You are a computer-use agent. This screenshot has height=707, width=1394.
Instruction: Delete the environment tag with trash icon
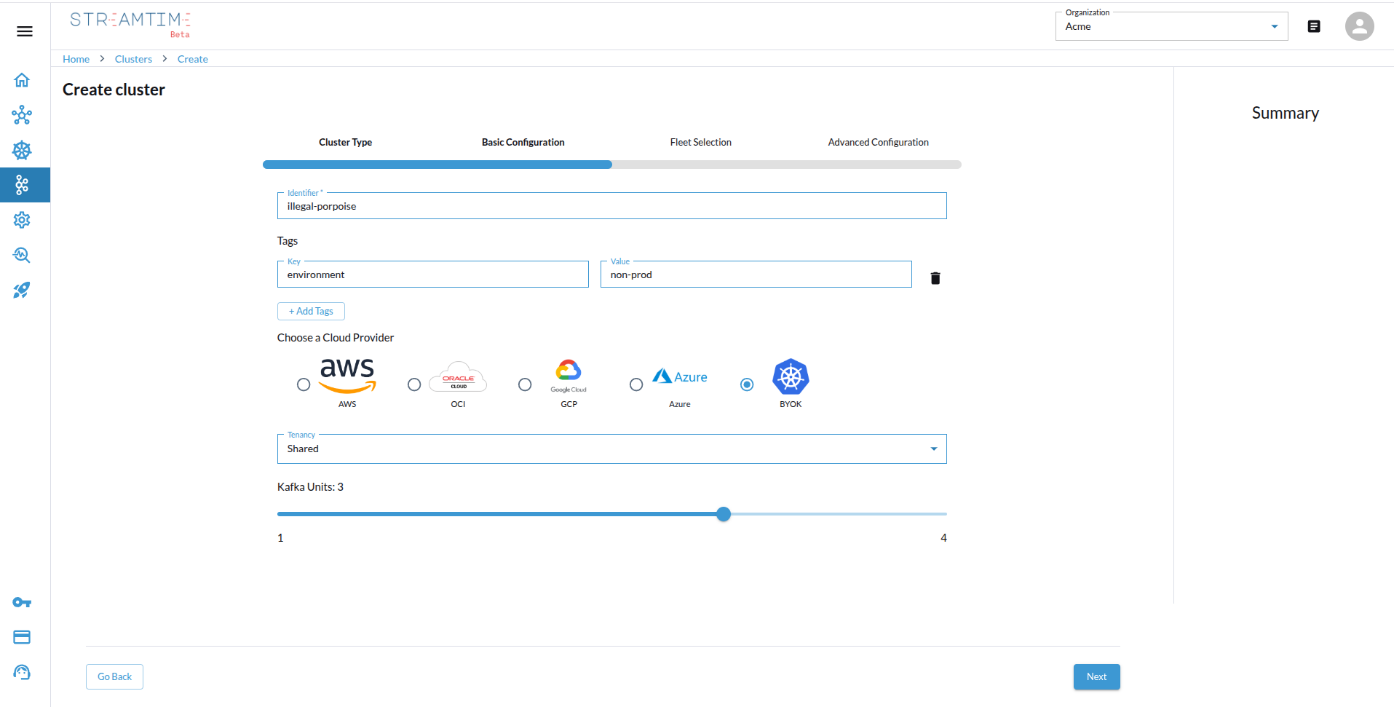935,278
